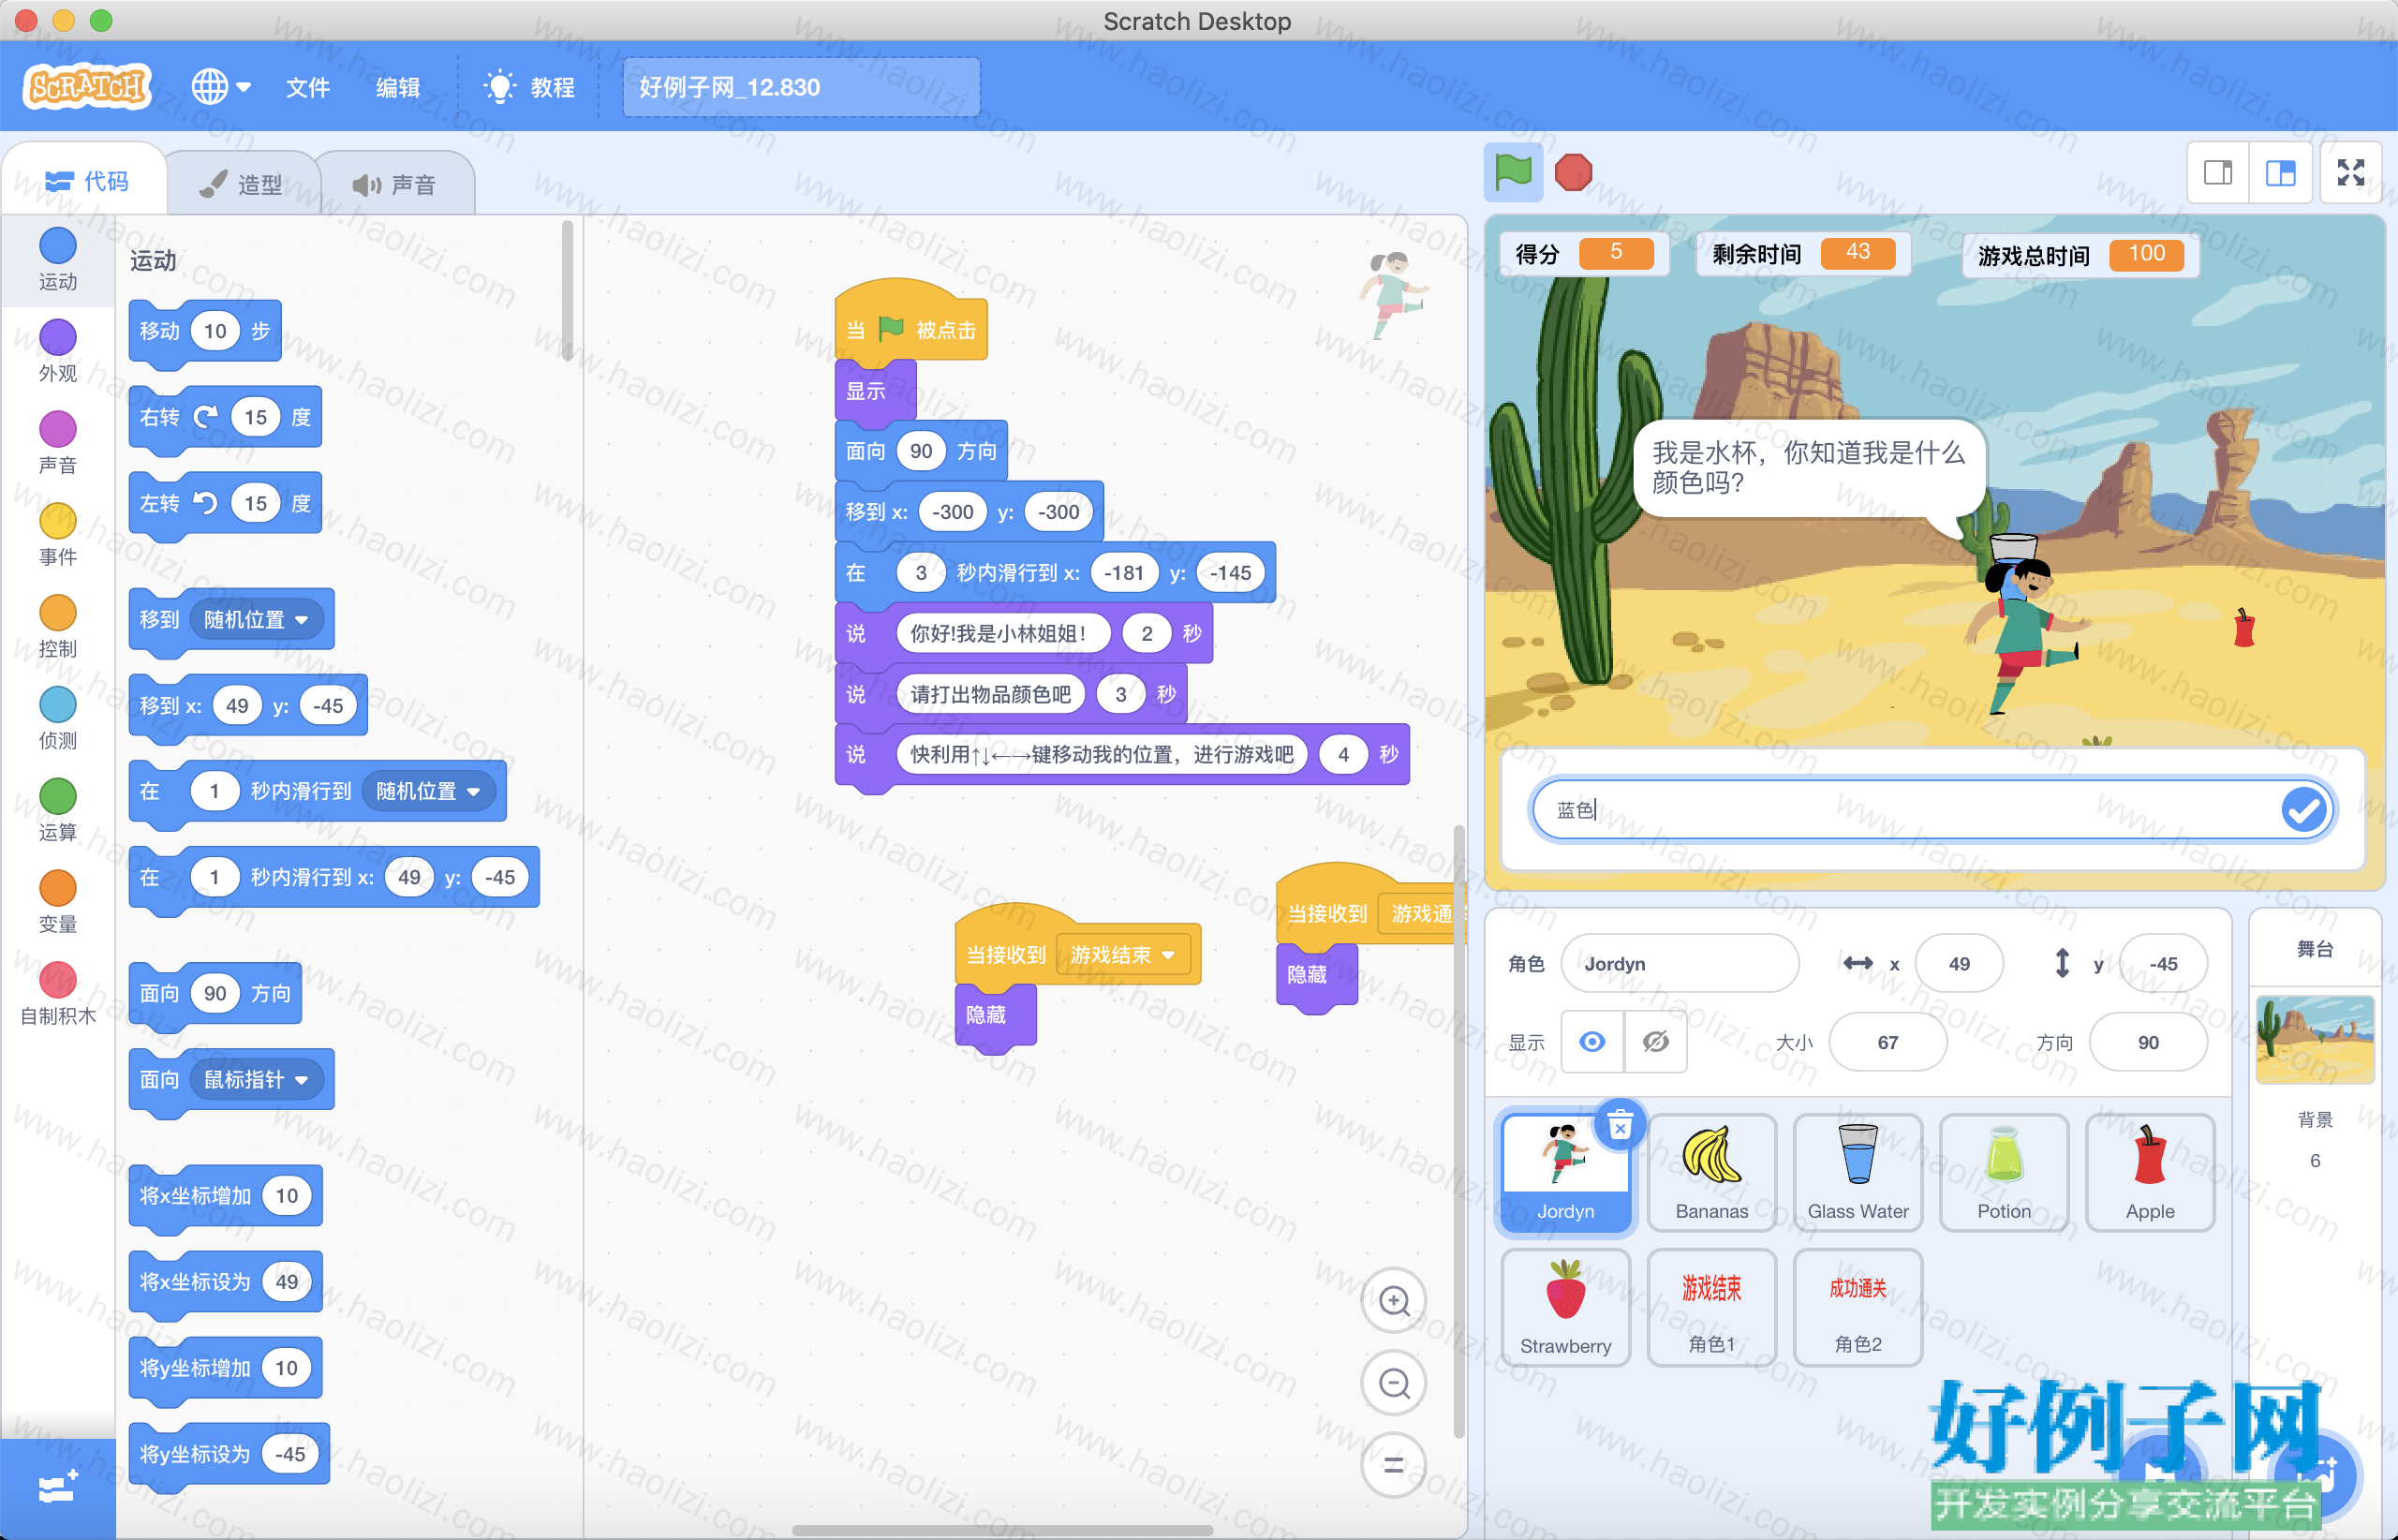Edit the project title field

pos(801,87)
